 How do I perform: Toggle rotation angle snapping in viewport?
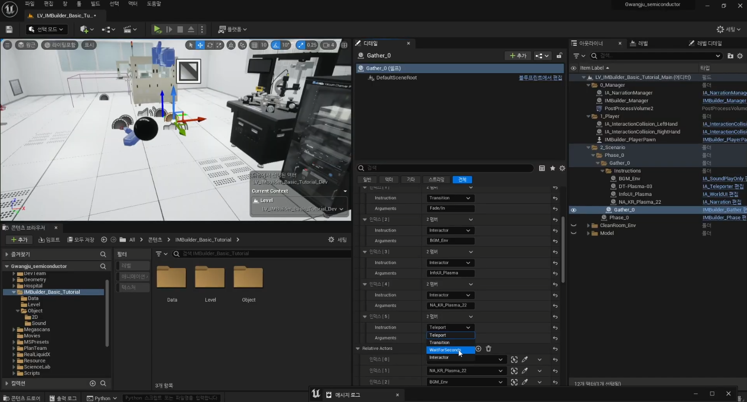(x=276, y=45)
